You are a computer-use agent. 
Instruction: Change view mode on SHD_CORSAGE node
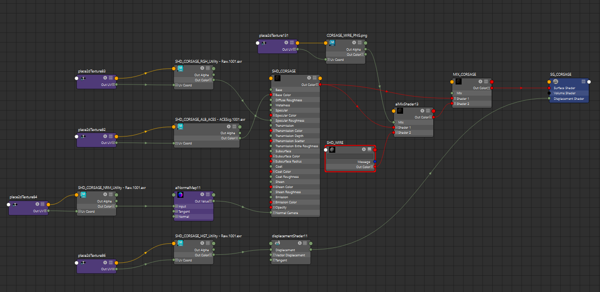coord(315,78)
